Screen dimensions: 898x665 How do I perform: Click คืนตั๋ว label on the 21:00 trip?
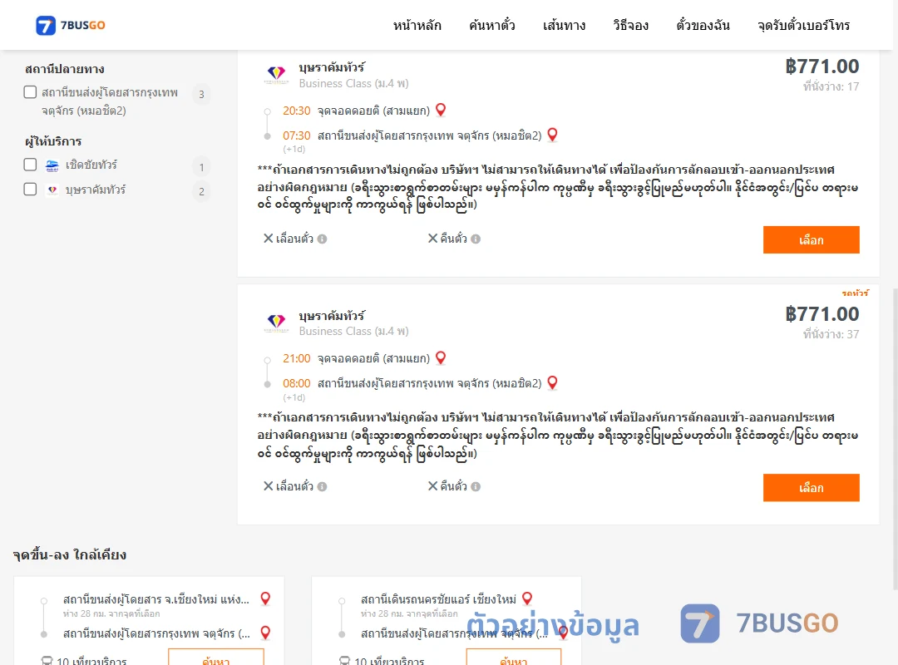[454, 486]
